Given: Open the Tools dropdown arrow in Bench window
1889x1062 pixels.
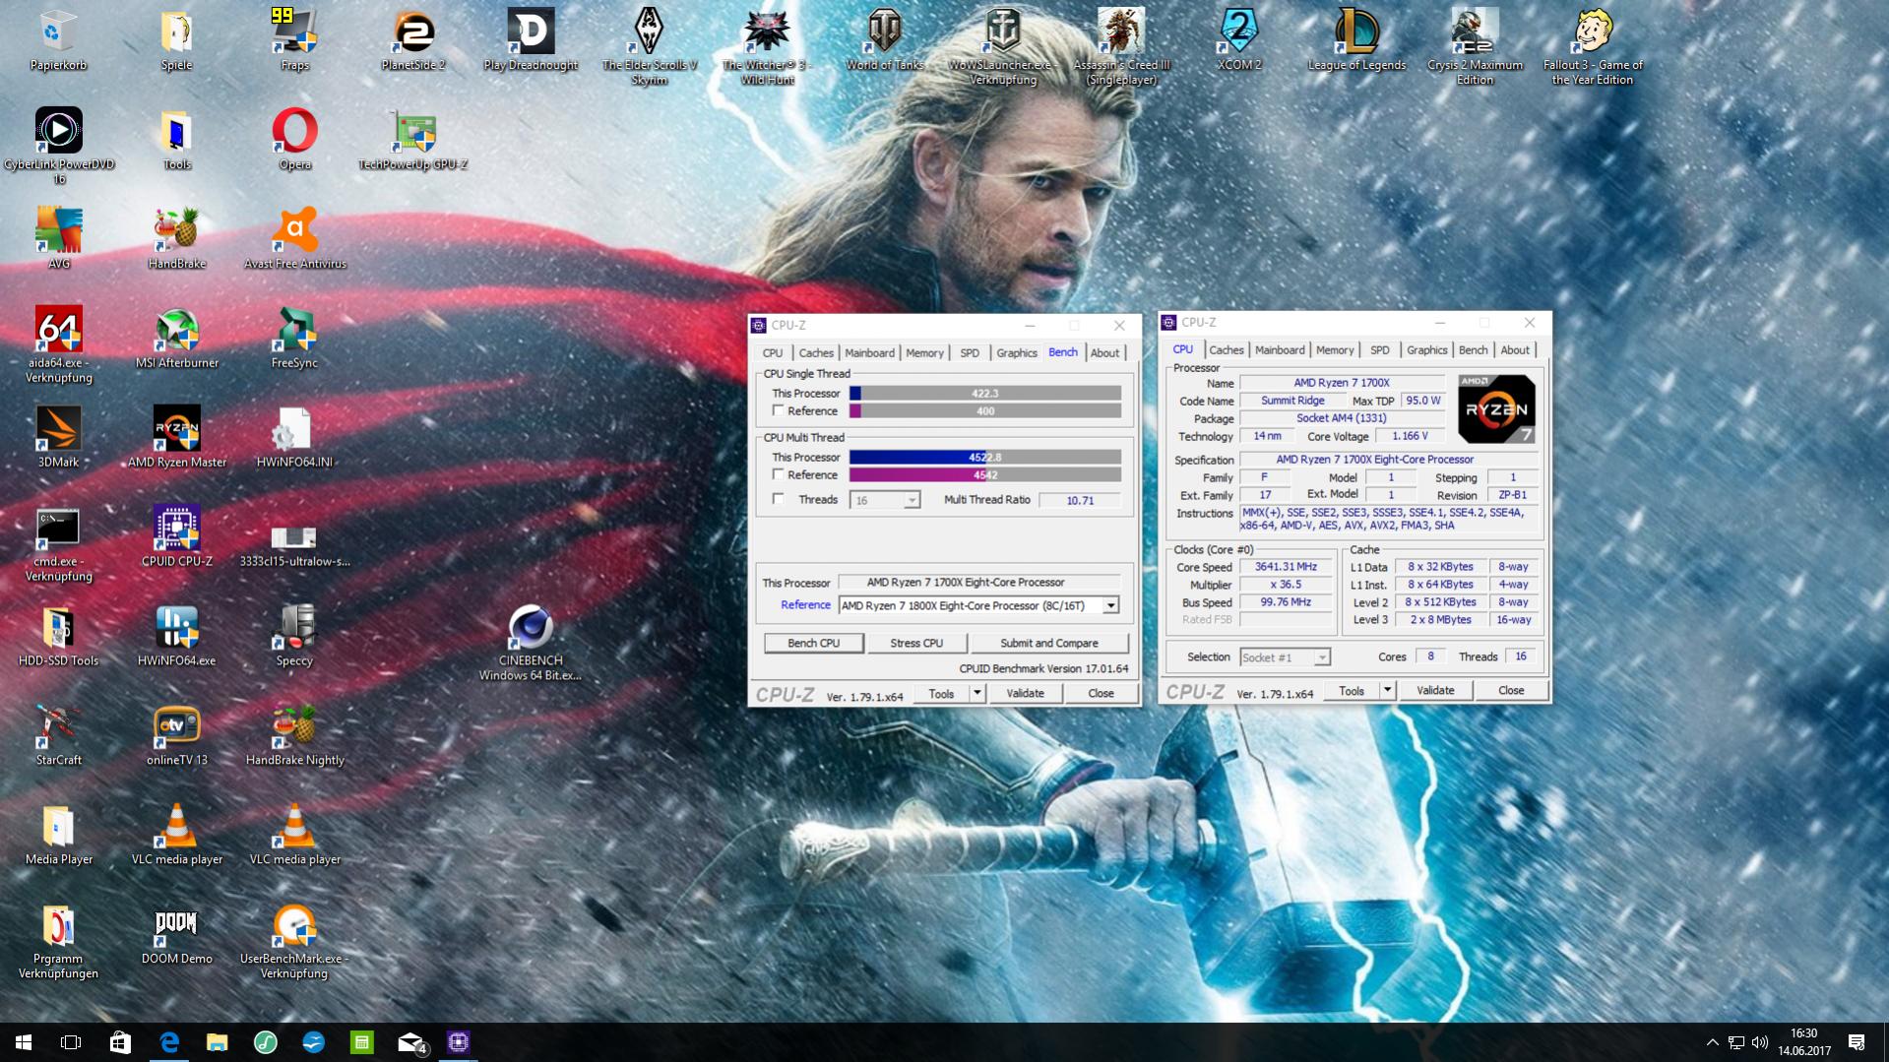Looking at the screenshot, I should (x=976, y=693).
